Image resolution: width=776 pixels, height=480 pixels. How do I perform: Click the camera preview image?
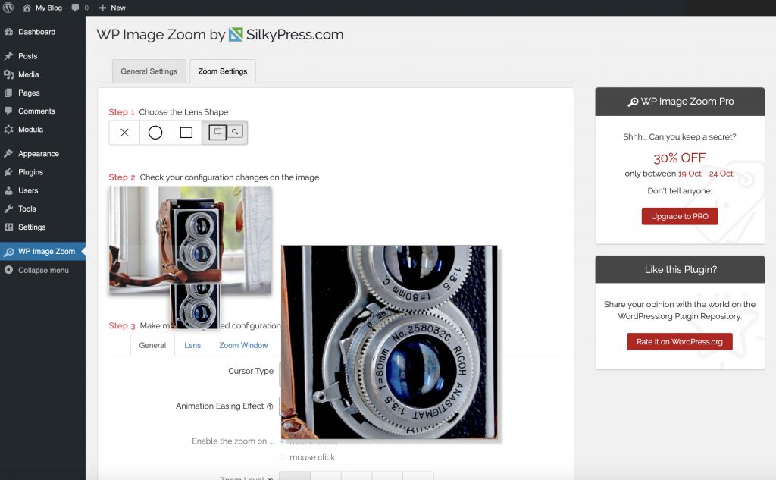(190, 240)
